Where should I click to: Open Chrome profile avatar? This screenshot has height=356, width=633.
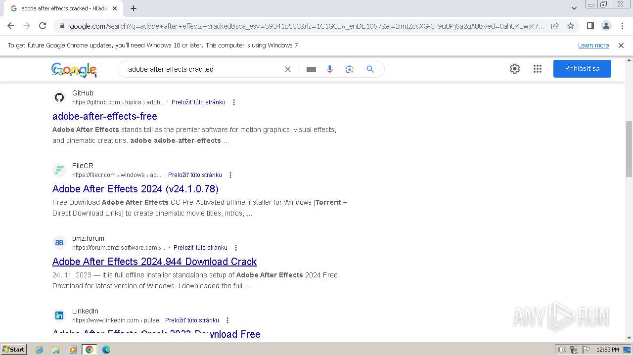click(x=606, y=26)
